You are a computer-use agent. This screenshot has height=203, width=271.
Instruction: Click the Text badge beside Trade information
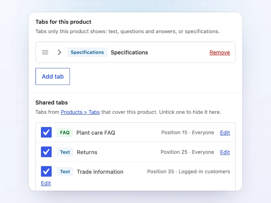tap(65, 172)
